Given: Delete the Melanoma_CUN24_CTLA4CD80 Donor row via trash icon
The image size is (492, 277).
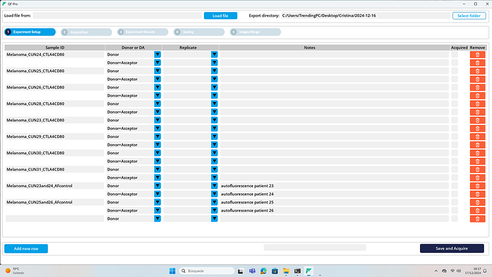Looking at the screenshot, I should click(477, 55).
